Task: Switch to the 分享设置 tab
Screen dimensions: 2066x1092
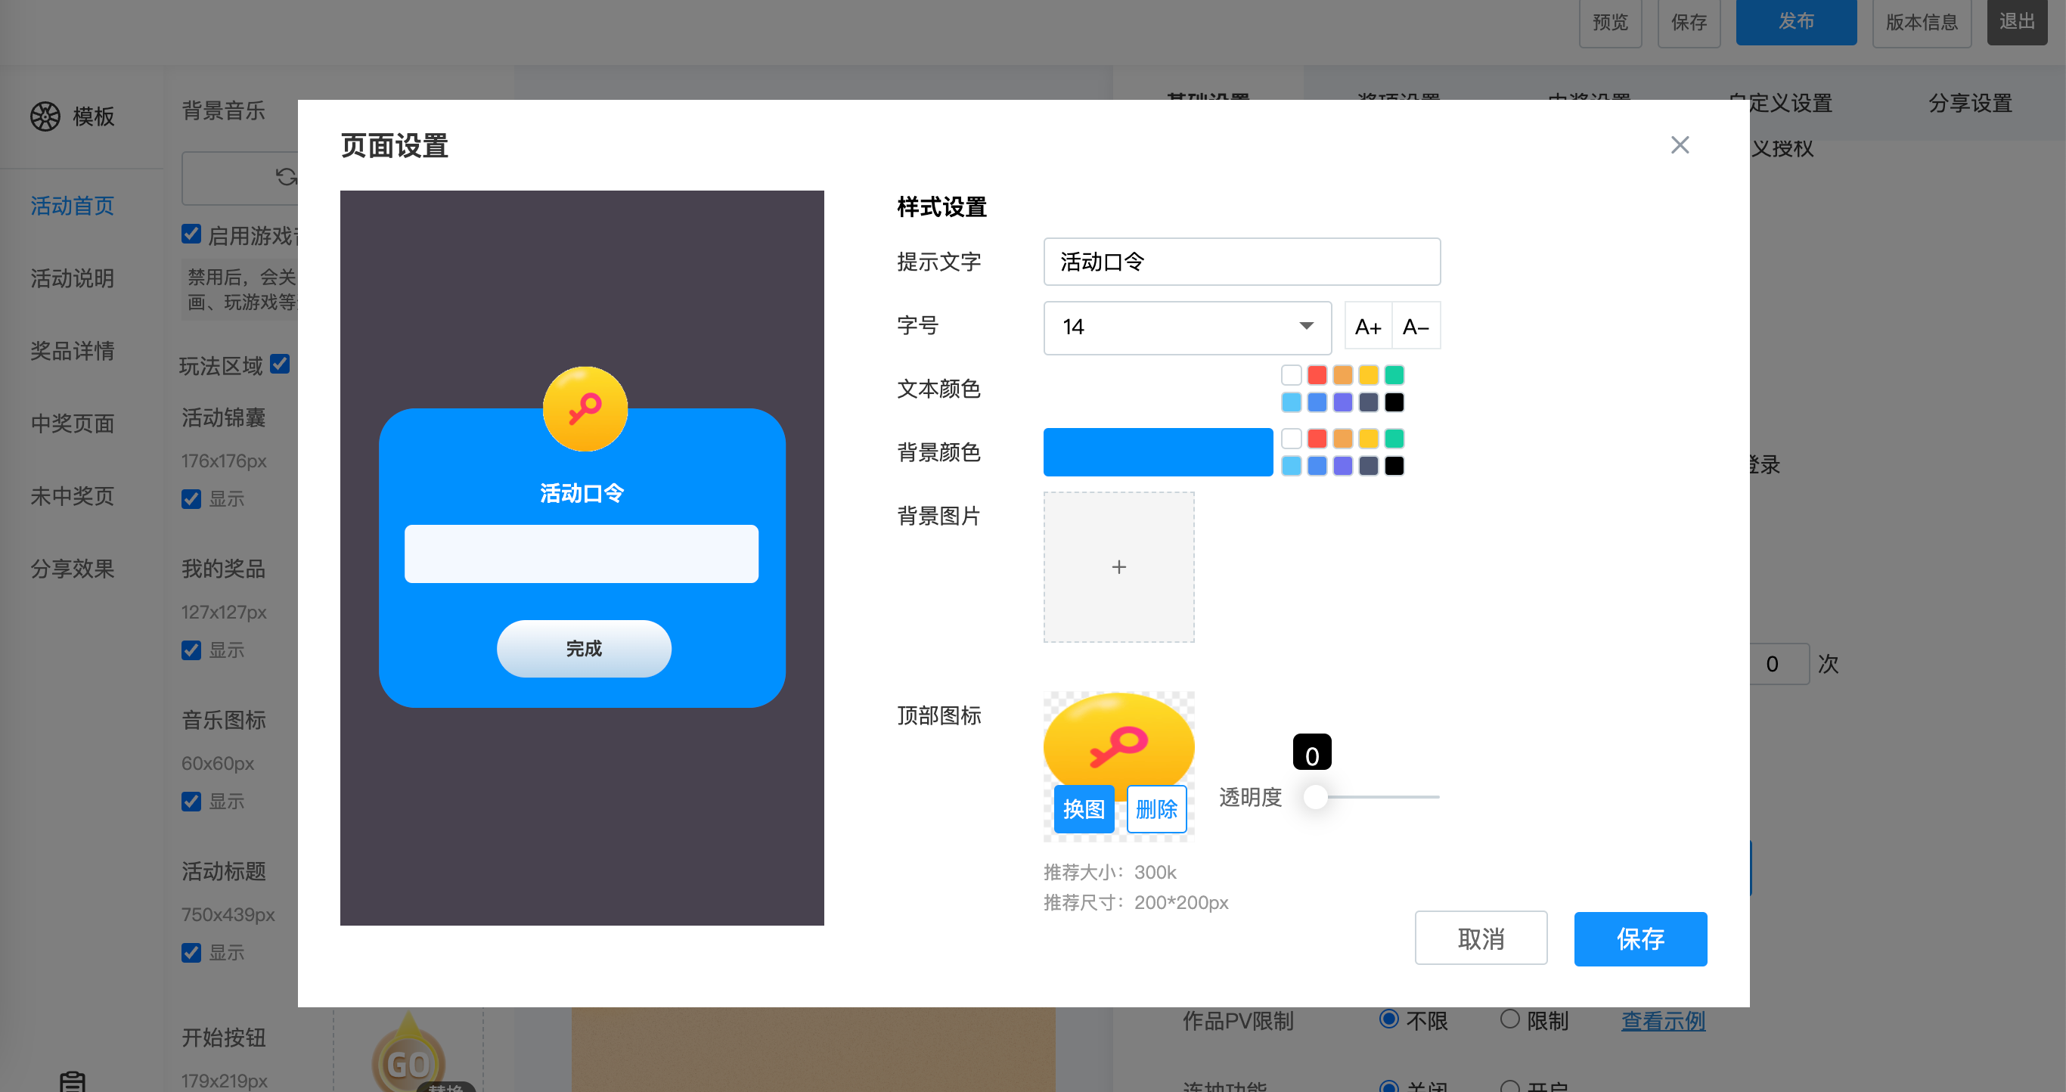Action: coord(1970,104)
